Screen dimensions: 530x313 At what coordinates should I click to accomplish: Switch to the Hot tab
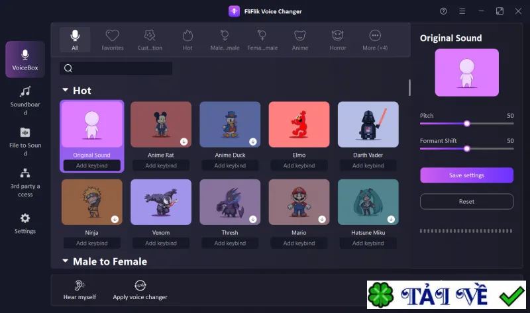point(187,40)
